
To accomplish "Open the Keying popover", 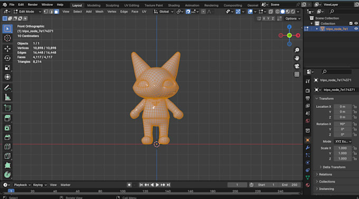I will [40, 185].
